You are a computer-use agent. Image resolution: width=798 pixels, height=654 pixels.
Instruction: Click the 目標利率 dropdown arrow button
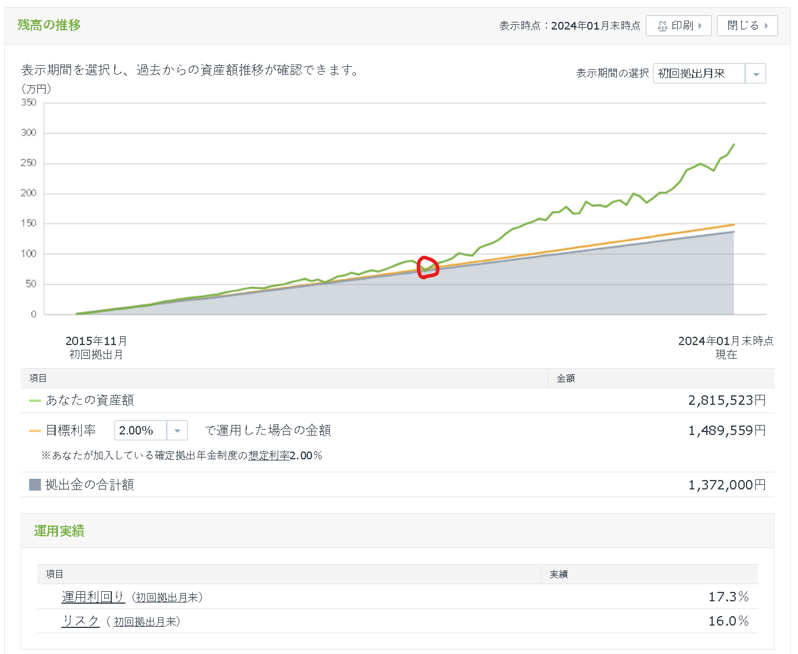click(x=178, y=430)
